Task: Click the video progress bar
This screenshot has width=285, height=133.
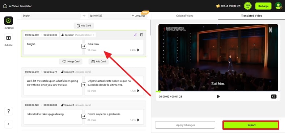Action: click(218, 92)
